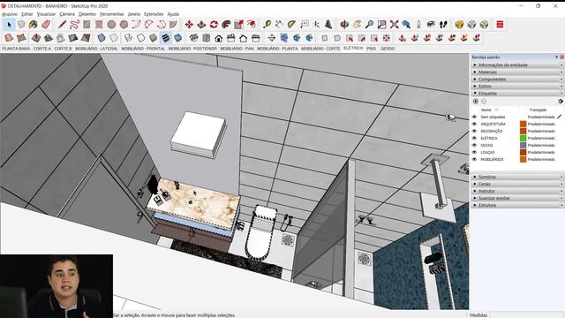Expand the Estilos panel
The height and width of the screenshot is (318, 565).
(x=517, y=87)
